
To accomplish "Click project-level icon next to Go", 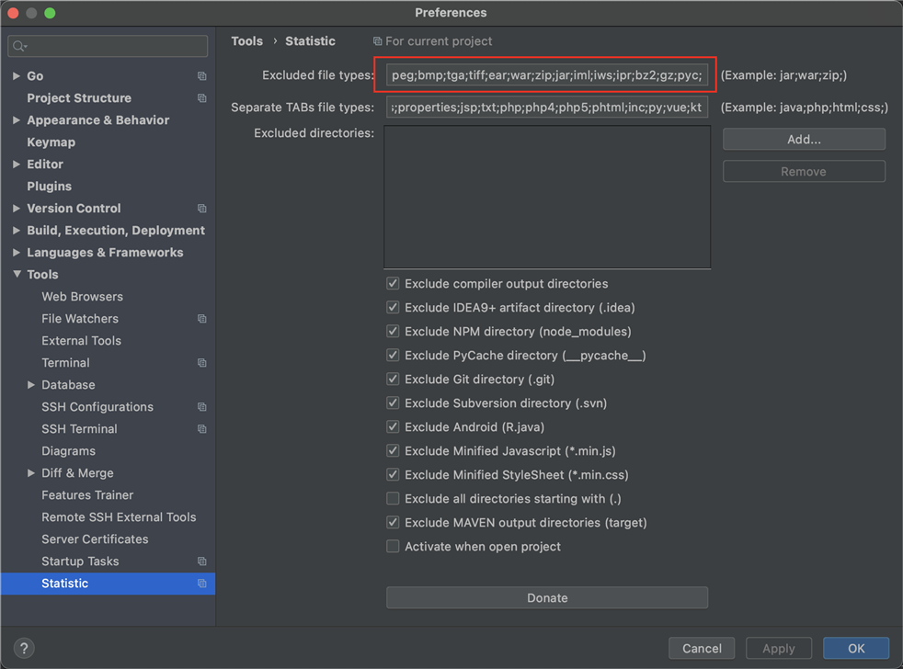I will [x=202, y=76].
